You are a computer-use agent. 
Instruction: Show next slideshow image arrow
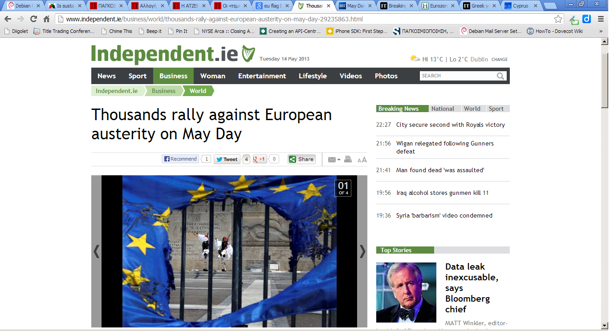[x=362, y=252]
